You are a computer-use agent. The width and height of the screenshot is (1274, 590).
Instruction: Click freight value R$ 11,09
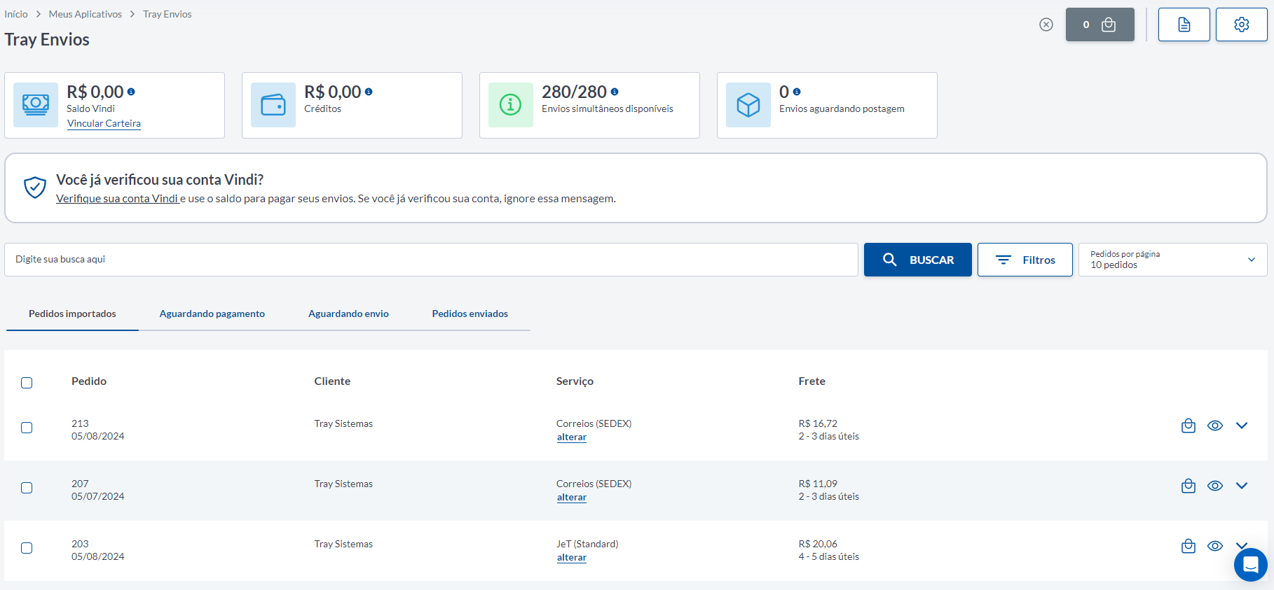pyautogui.click(x=818, y=484)
